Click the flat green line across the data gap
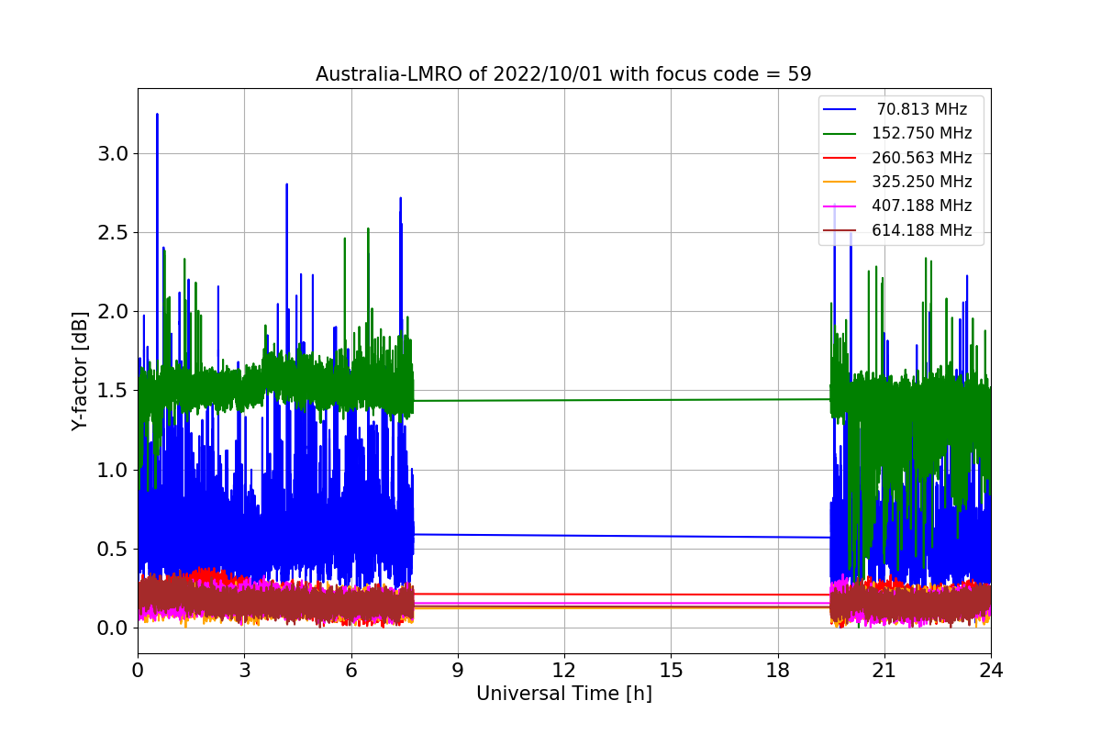Image resolution: width=1101 pixels, height=734 pixels. [622, 400]
